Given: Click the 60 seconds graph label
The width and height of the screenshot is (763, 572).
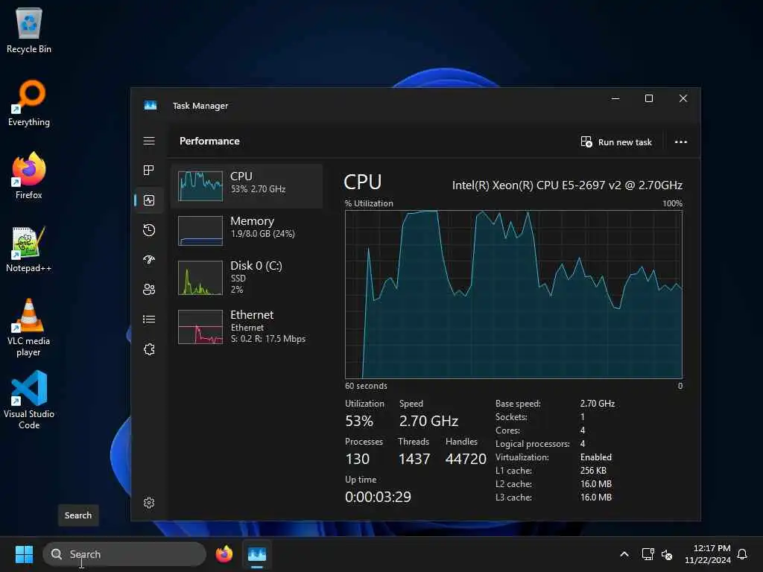Looking at the screenshot, I should [366, 386].
